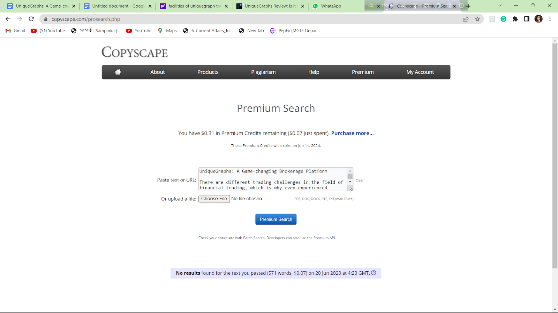Click the "No results" result message text
558x313 pixels.
[273, 273]
